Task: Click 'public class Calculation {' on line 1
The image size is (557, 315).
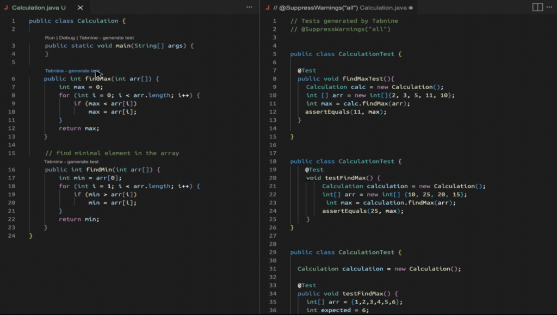Action: coord(77,21)
